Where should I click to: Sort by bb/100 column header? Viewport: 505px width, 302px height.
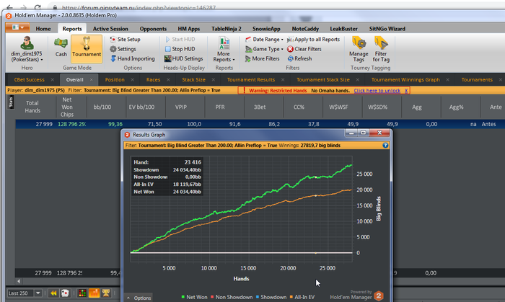[x=102, y=107]
